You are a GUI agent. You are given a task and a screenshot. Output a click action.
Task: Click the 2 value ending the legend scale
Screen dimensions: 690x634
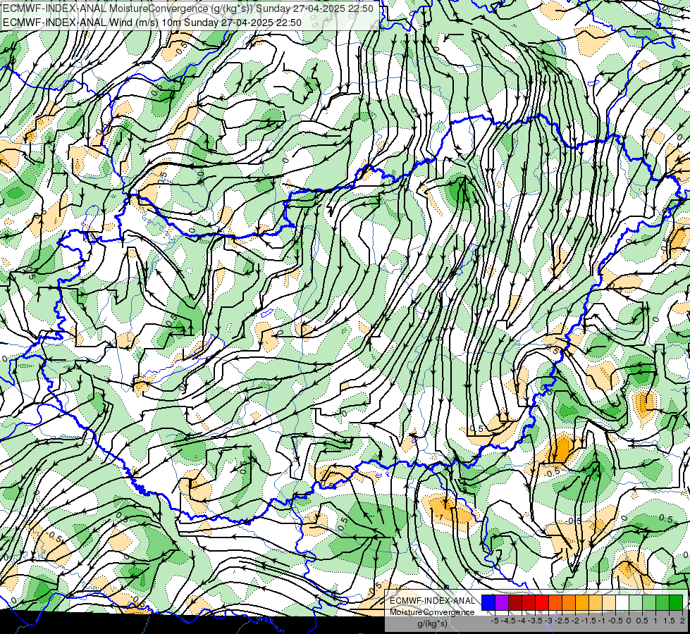pyautogui.click(x=682, y=621)
